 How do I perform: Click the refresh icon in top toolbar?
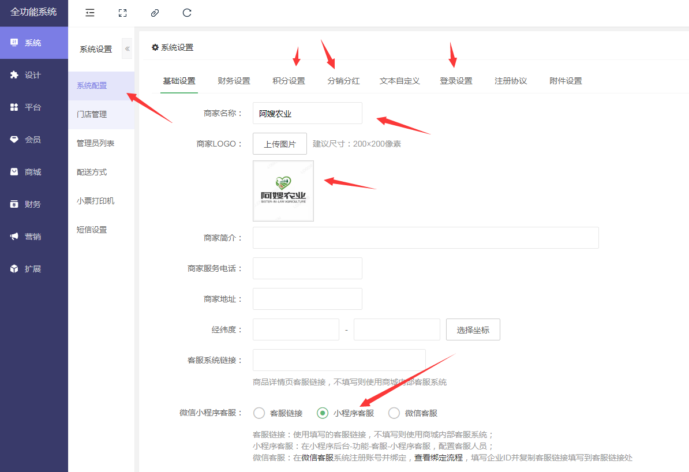coord(186,13)
